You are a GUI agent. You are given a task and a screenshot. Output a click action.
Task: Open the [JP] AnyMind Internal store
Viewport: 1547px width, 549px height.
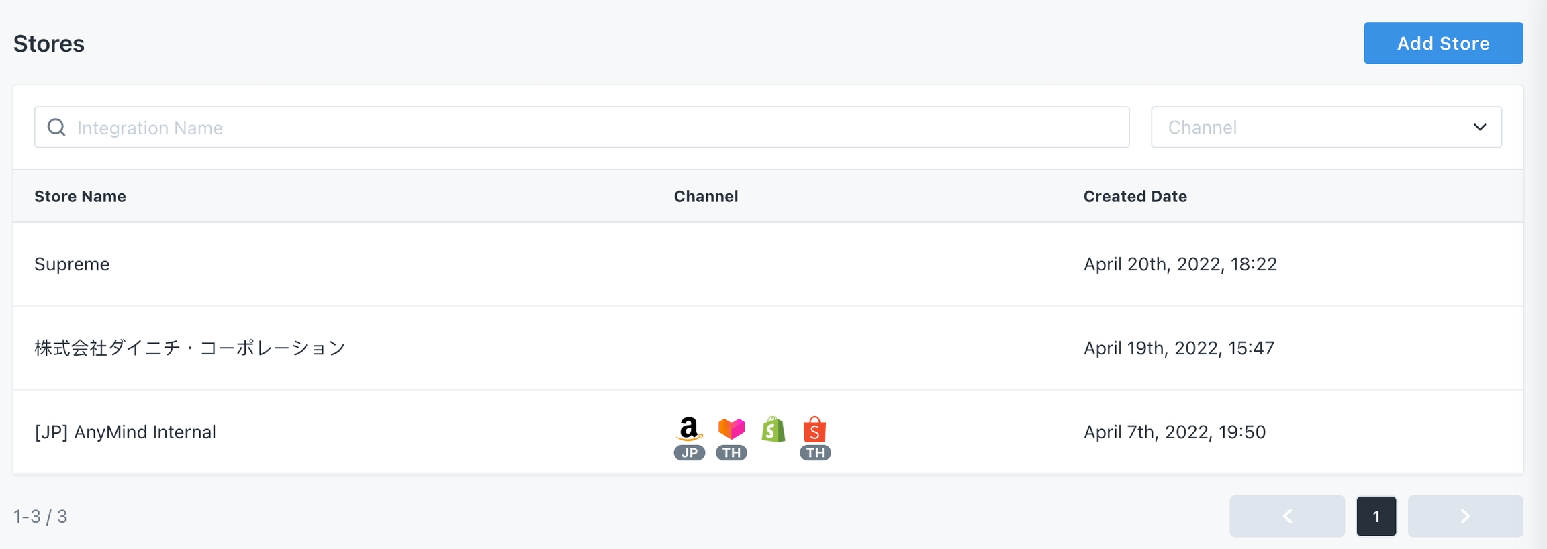click(126, 432)
